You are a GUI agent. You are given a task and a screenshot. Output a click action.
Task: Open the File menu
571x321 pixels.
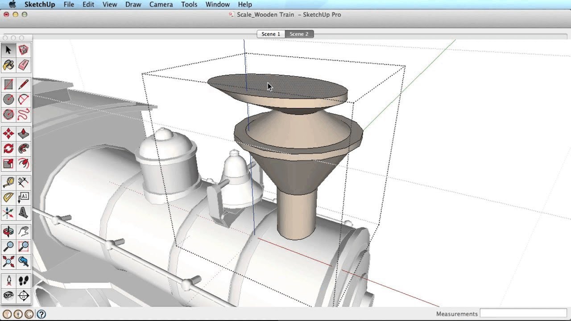pos(69,4)
